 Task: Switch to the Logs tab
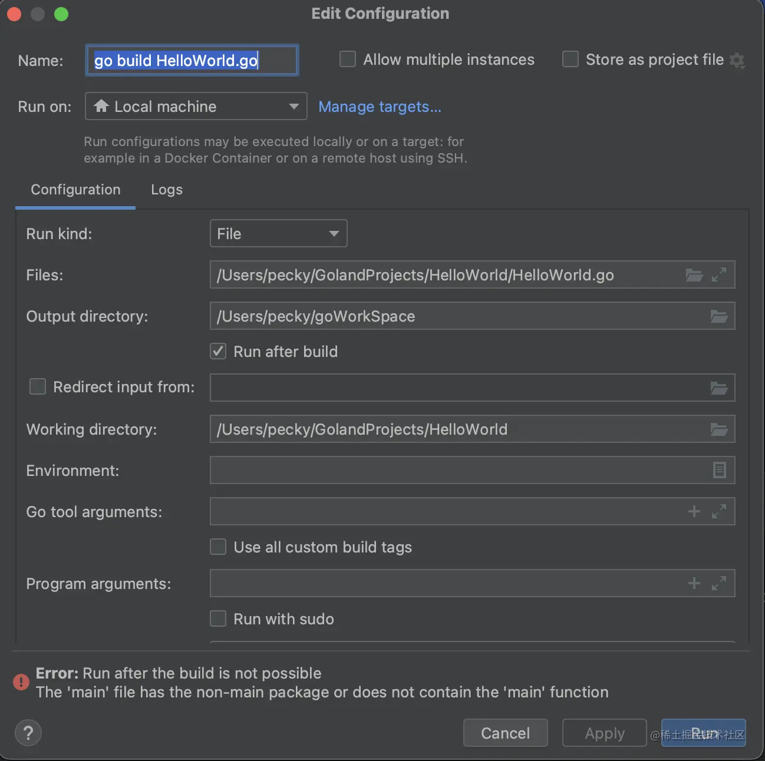click(167, 190)
